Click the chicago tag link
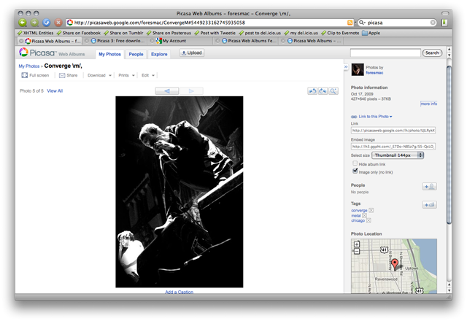 click(x=358, y=220)
